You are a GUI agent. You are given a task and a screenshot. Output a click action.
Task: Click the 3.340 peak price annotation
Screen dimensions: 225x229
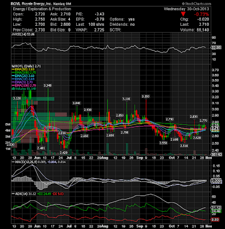(48, 85)
